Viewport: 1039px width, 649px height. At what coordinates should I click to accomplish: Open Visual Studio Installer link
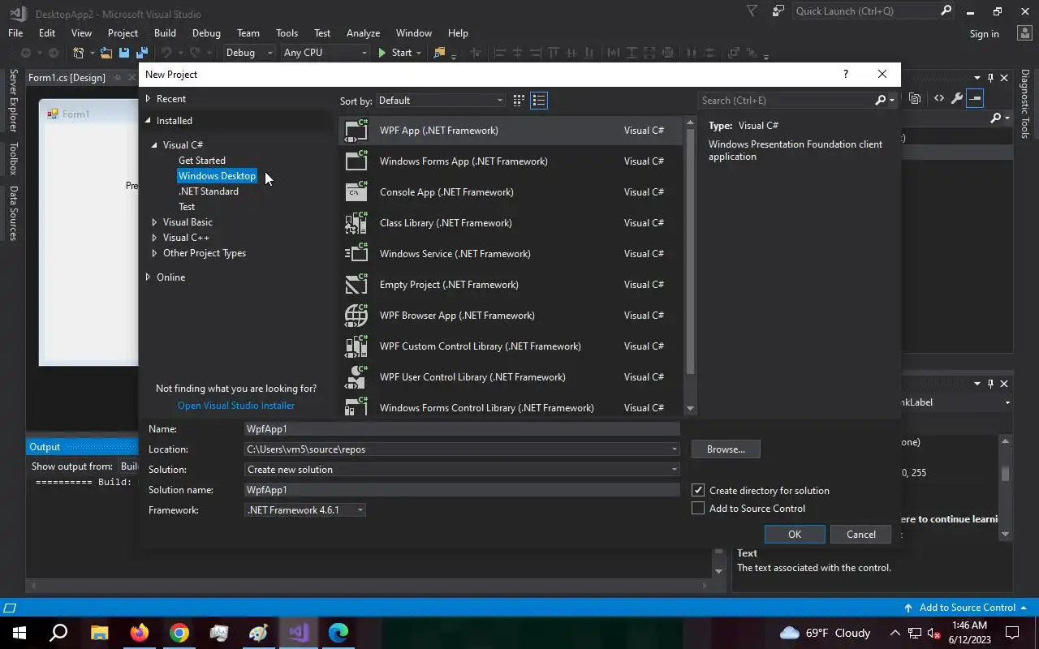tap(236, 406)
